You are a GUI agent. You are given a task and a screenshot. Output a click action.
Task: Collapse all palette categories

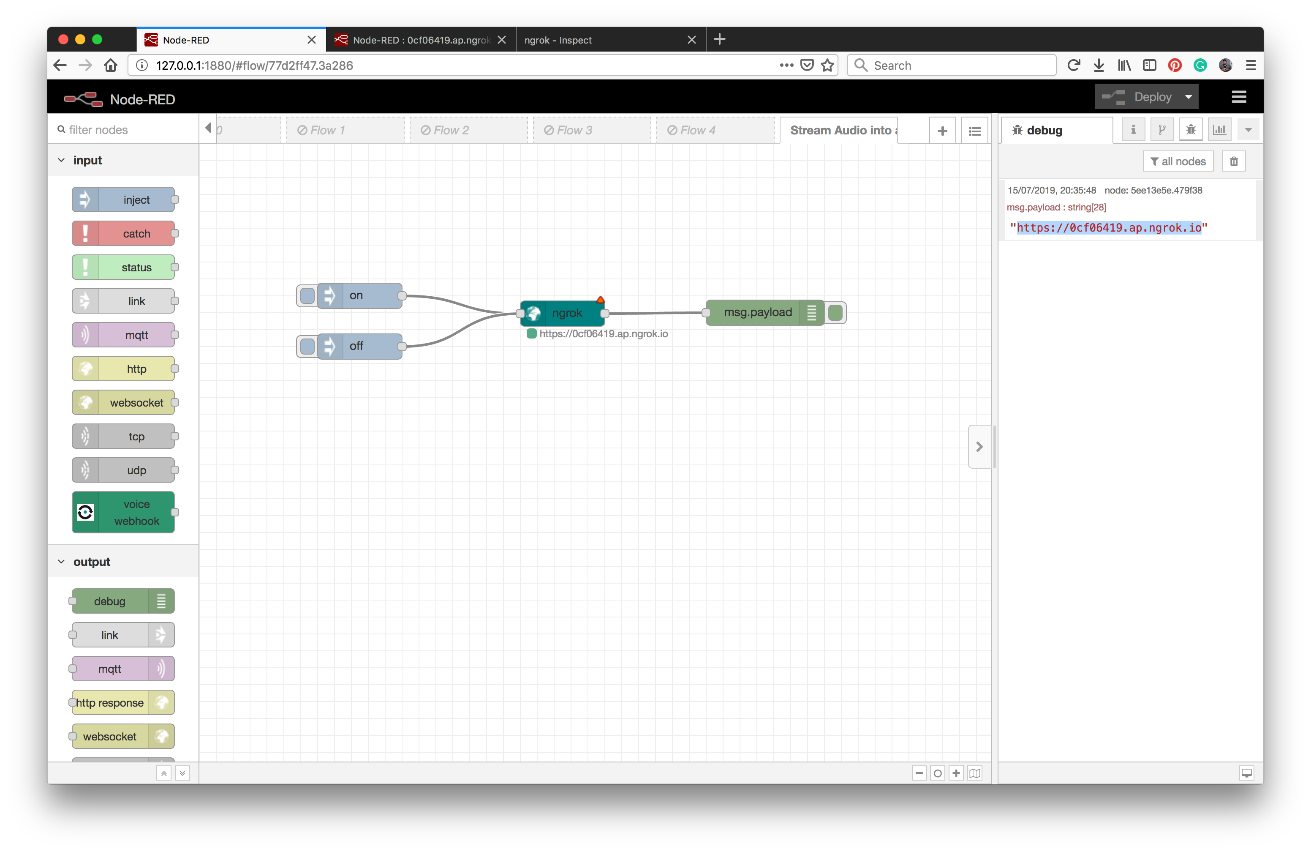click(x=163, y=773)
